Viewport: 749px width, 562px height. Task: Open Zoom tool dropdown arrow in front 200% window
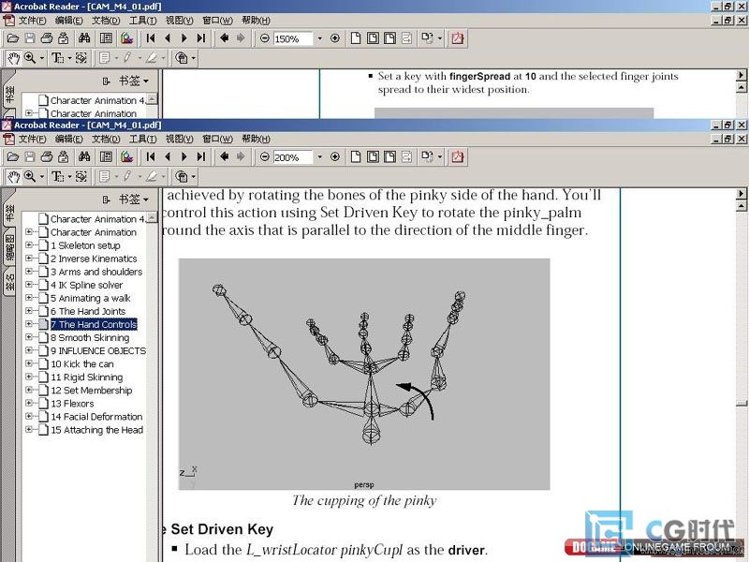tap(42, 177)
